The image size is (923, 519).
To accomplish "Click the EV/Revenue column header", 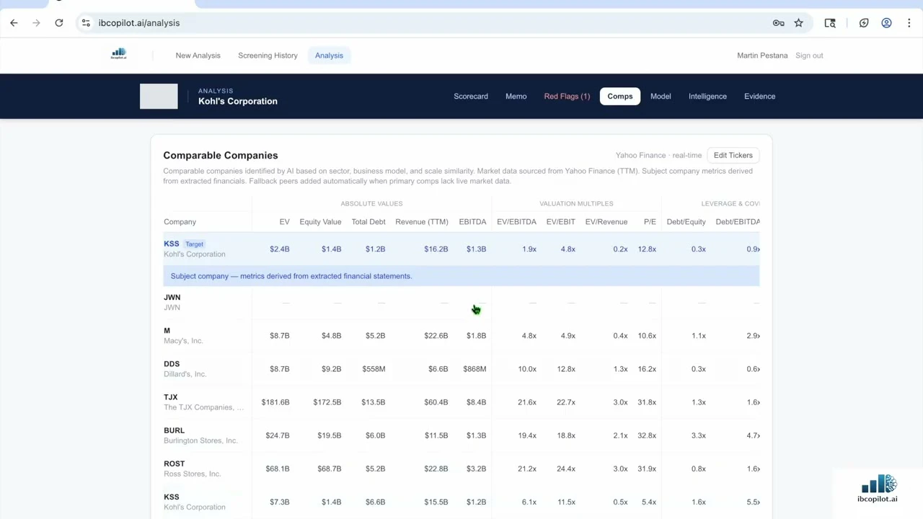I will click(x=606, y=222).
